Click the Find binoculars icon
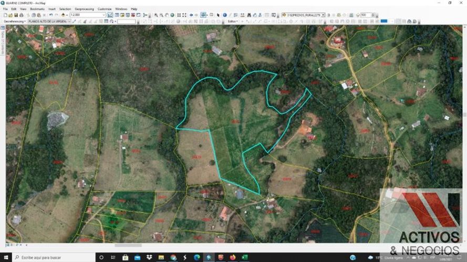Screen dimensions: 467x262 pyautogui.click(x=248, y=15)
